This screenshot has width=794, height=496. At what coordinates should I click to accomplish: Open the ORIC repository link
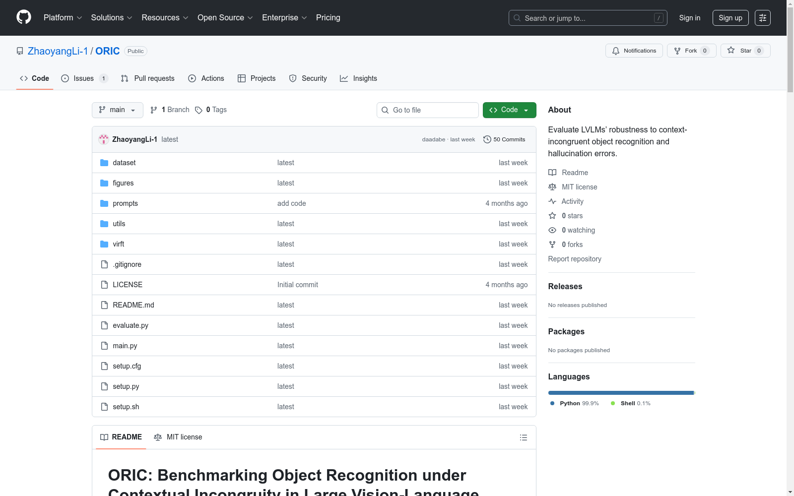[107, 51]
